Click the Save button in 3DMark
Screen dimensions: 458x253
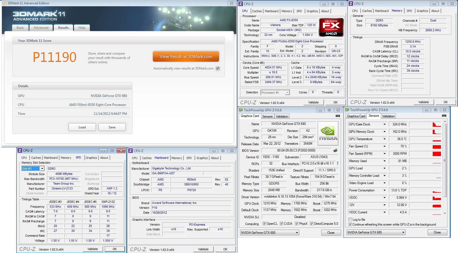tap(112, 127)
